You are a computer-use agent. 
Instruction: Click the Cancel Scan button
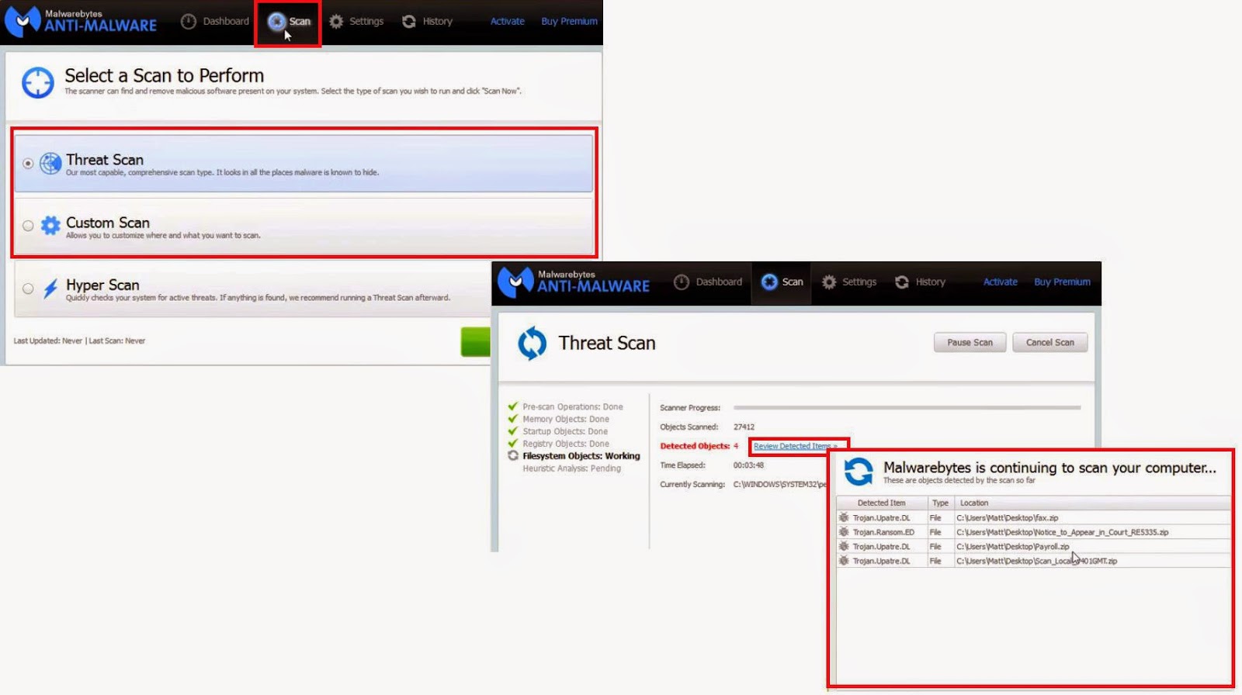[1049, 343]
